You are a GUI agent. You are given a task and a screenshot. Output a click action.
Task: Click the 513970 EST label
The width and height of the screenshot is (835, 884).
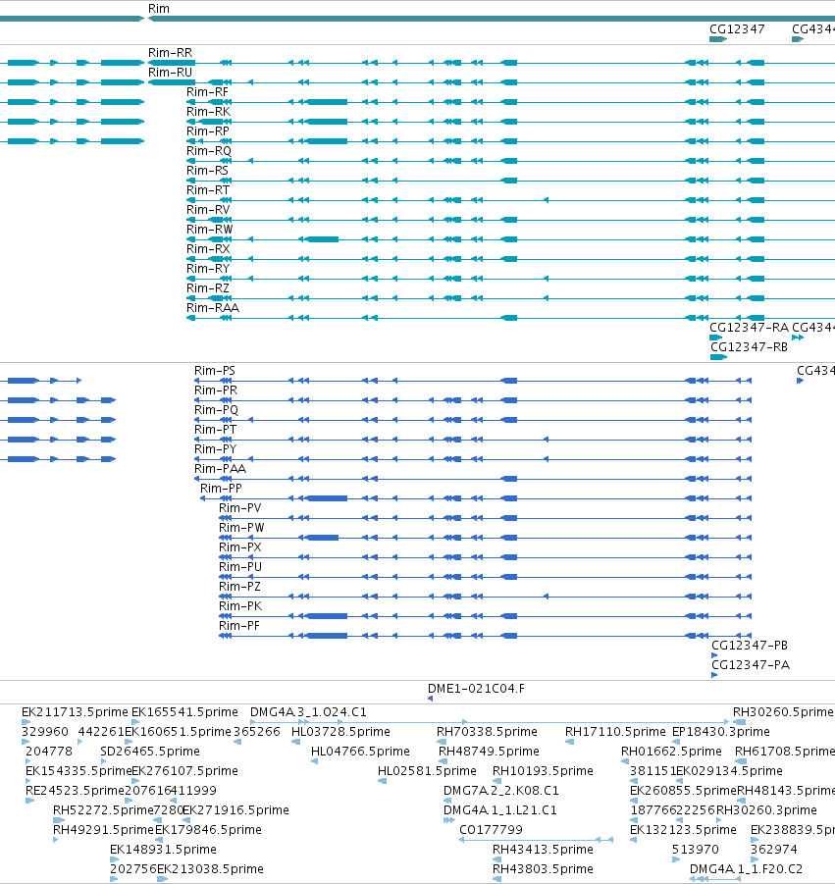[695, 850]
